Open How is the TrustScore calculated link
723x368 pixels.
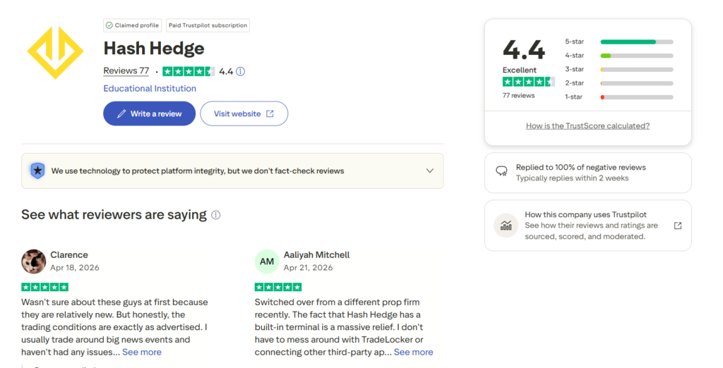pyautogui.click(x=588, y=125)
